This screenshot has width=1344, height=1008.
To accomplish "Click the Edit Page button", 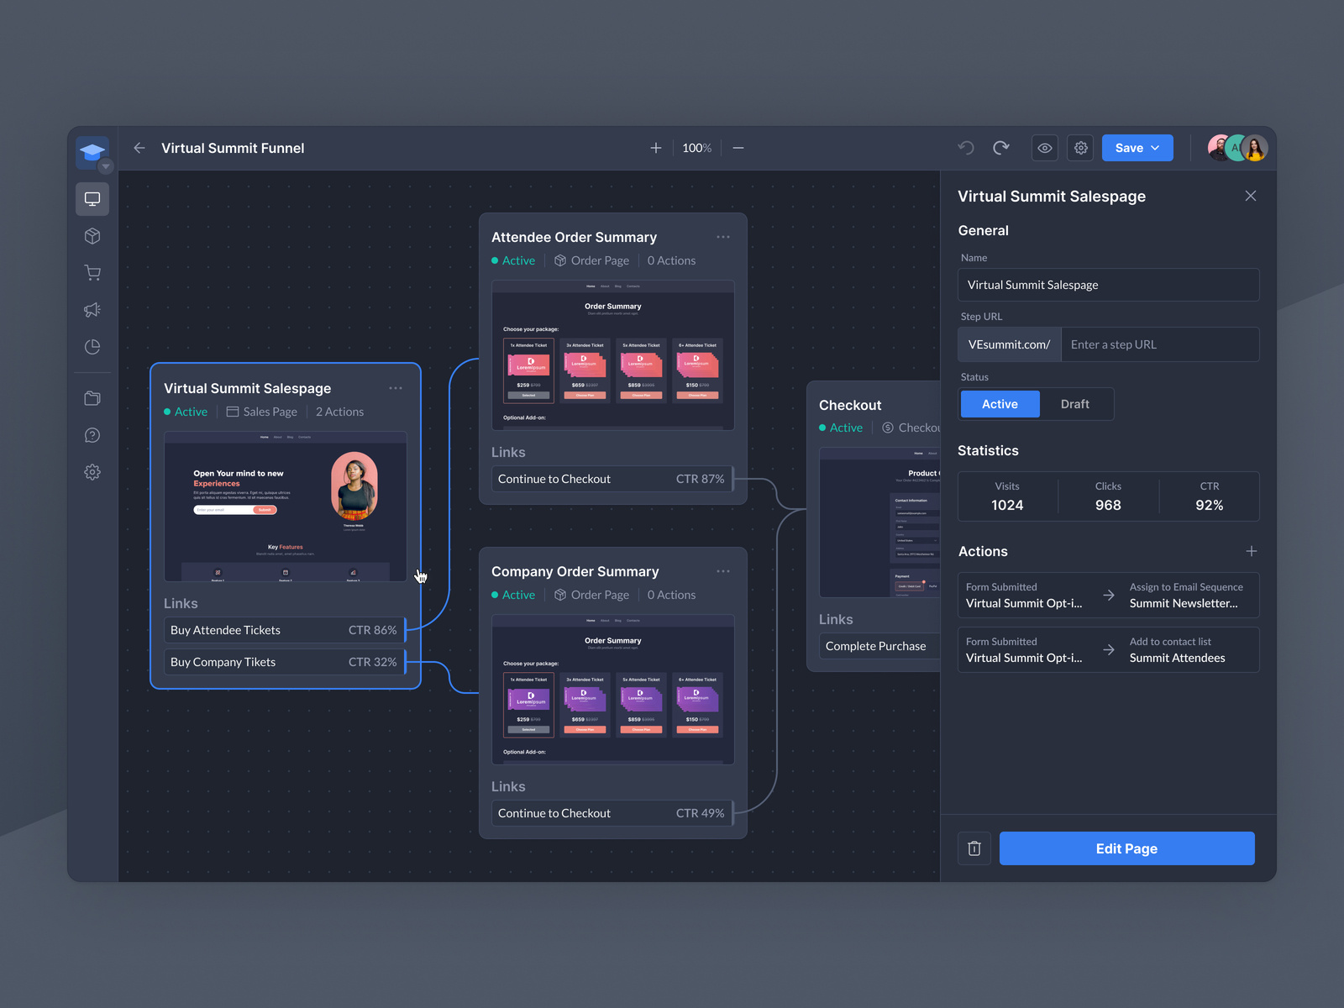I will click(x=1126, y=848).
